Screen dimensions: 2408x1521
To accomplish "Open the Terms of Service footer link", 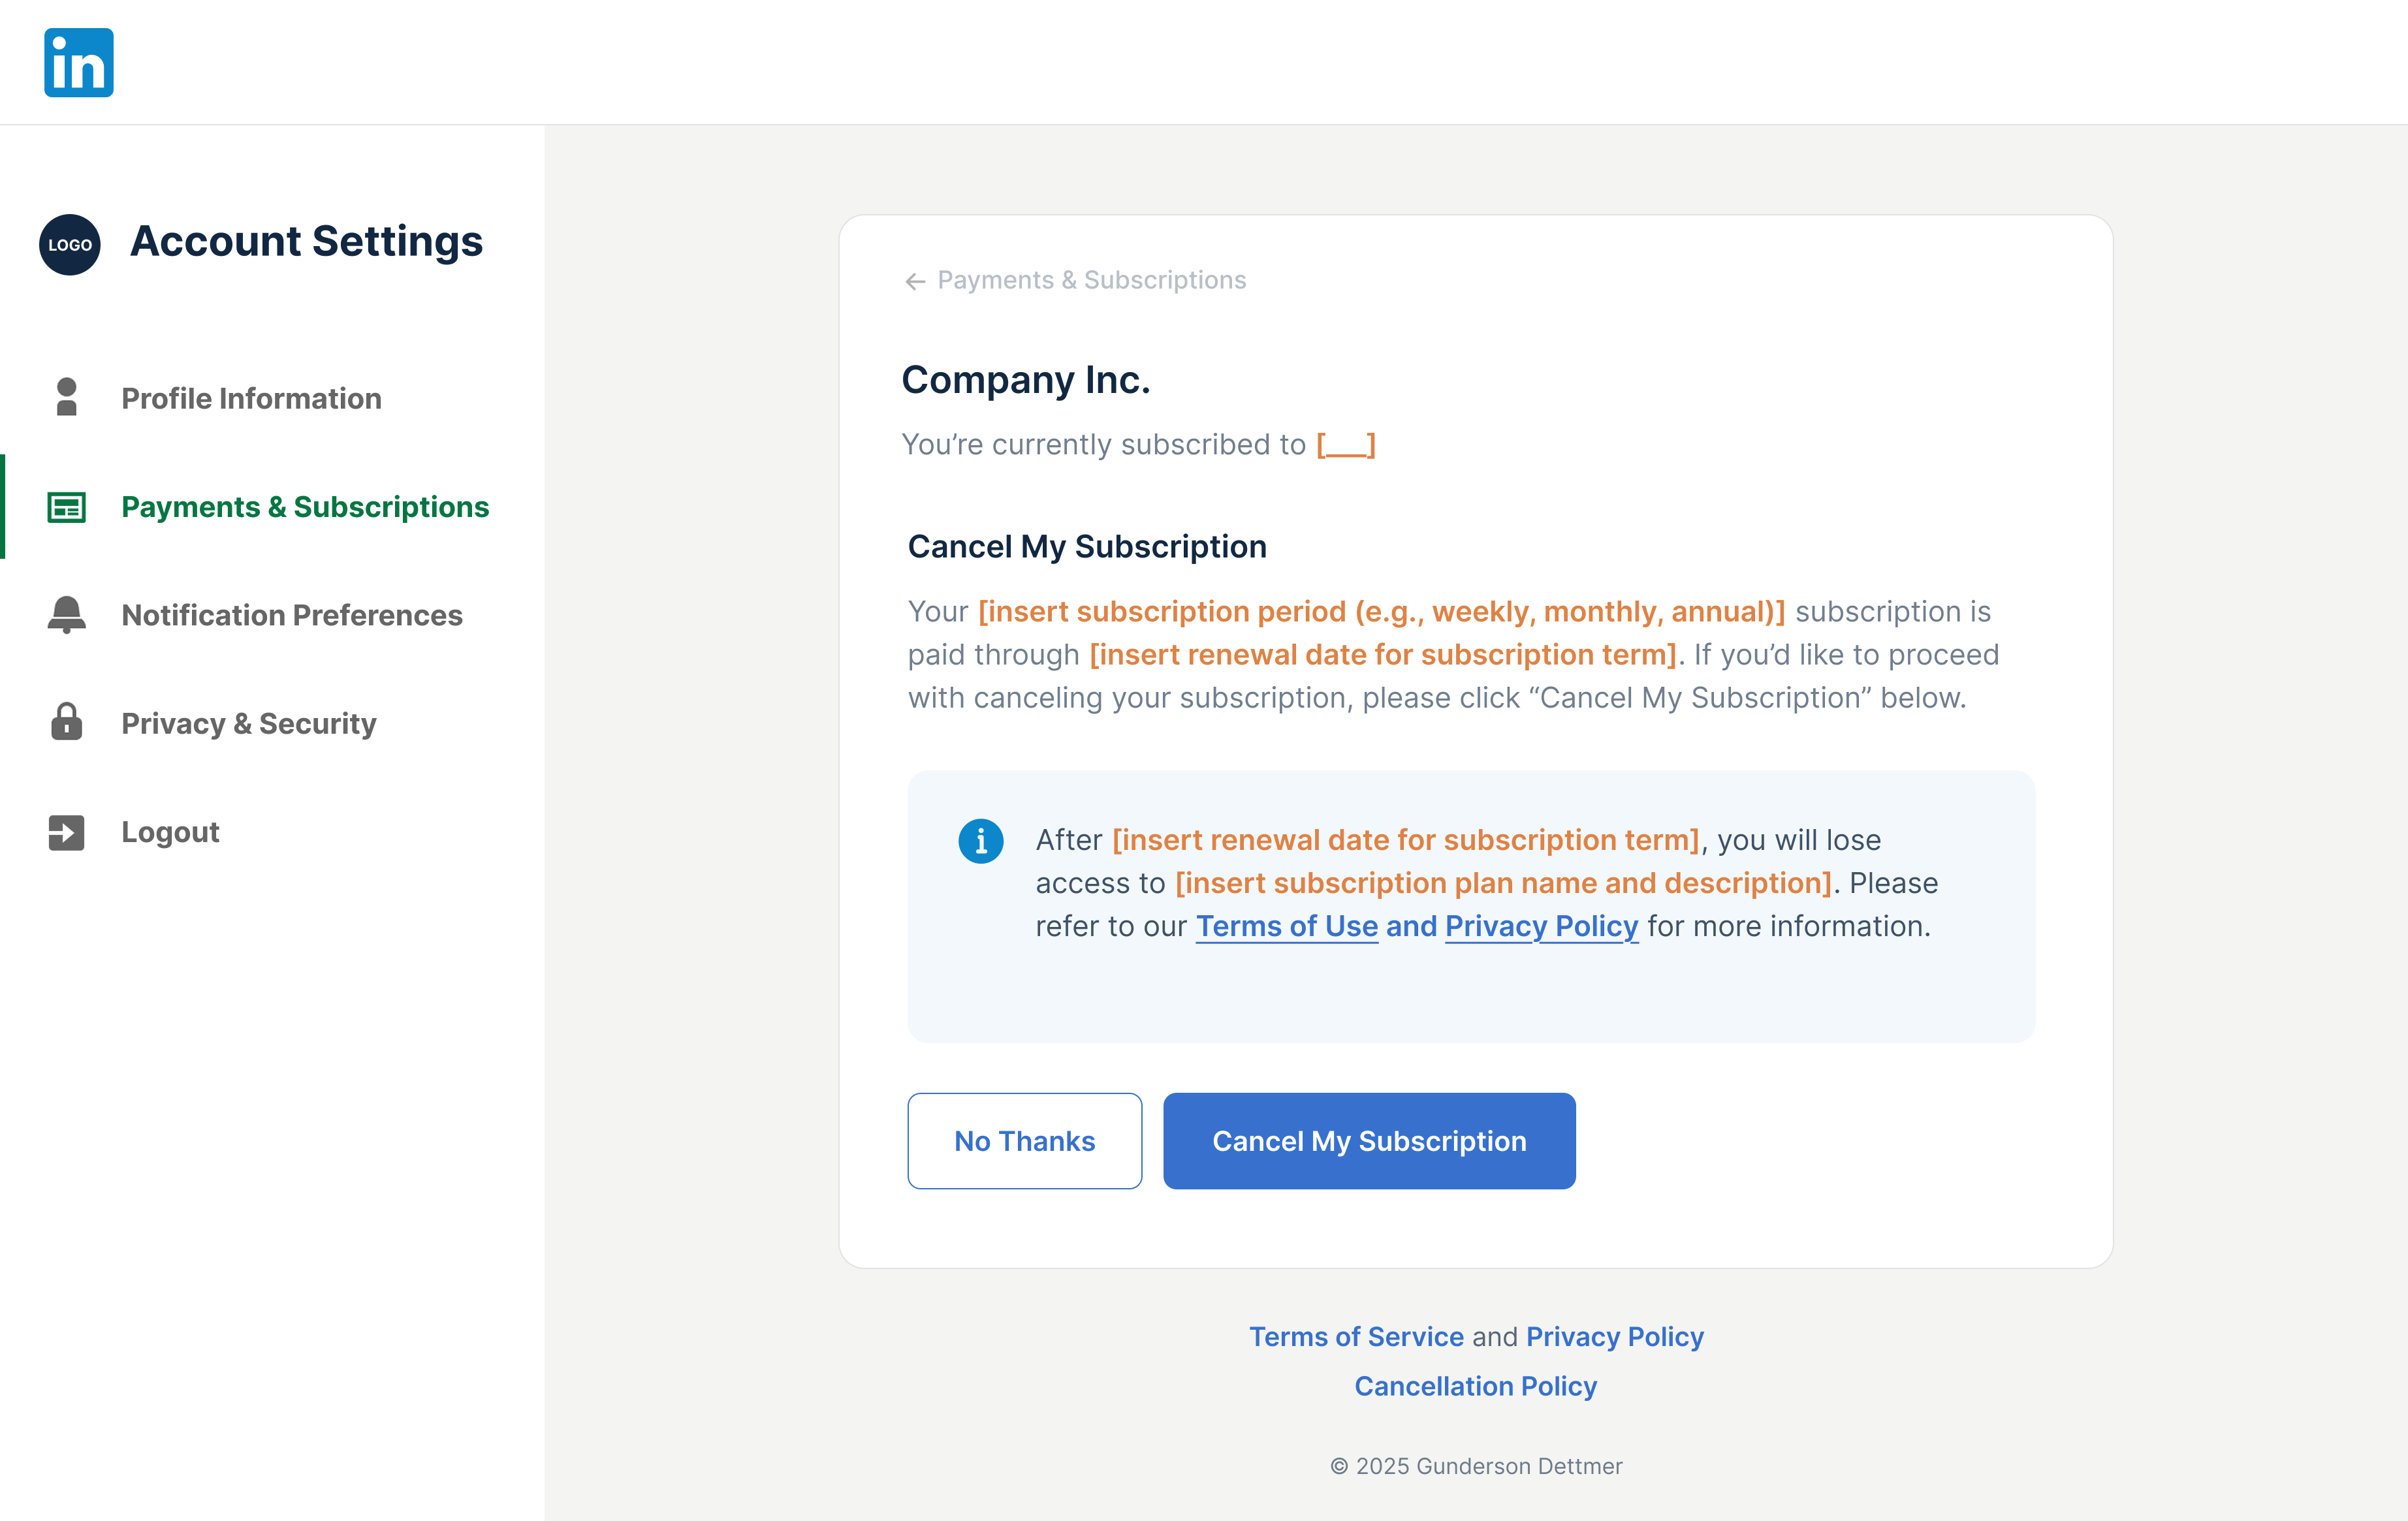I will coord(1357,1337).
